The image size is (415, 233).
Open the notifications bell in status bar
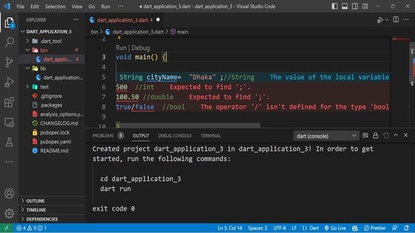pos(407,228)
